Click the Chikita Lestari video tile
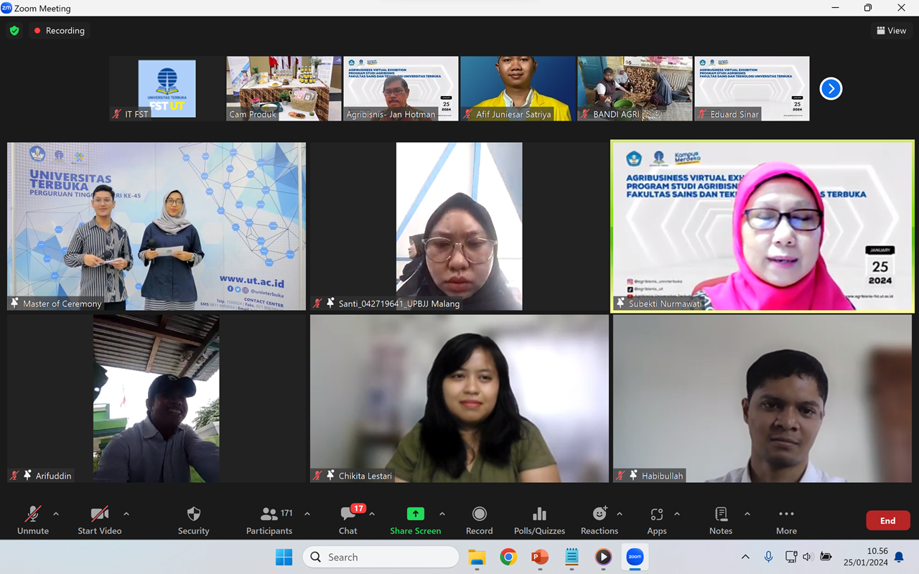Image resolution: width=919 pixels, height=574 pixels. pos(459,398)
